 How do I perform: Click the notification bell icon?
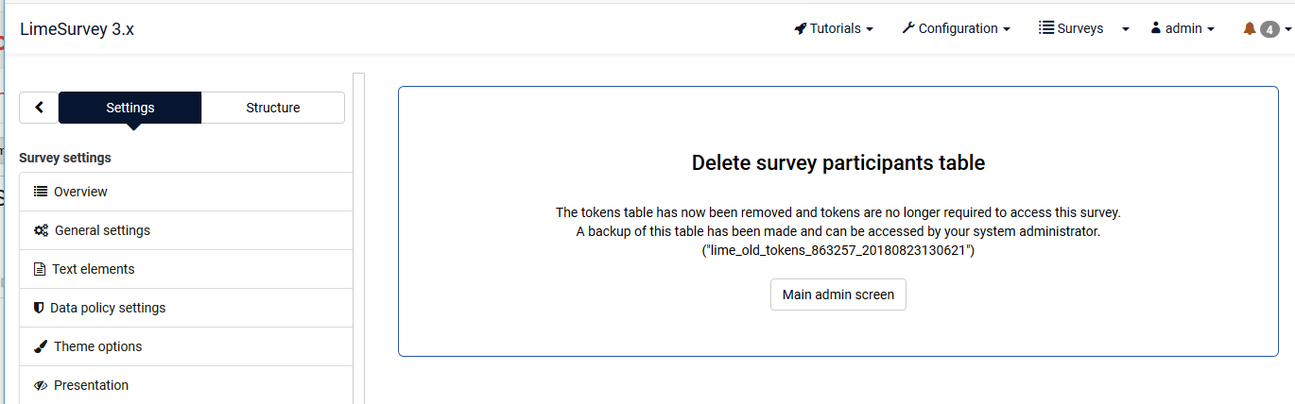[1250, 28]
